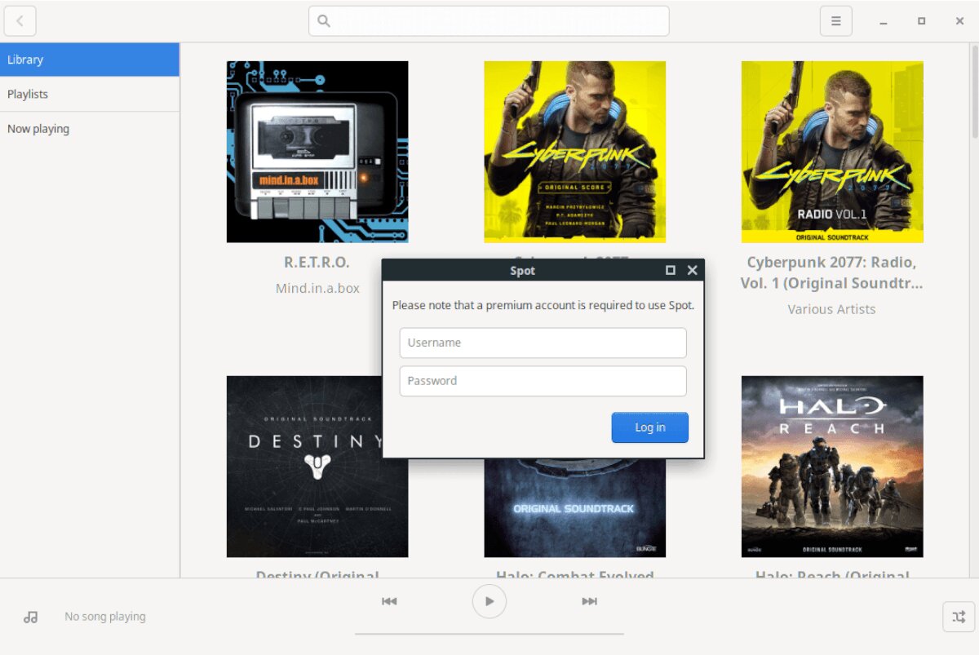Minimize the main Spot window
Viewport: 979px width, 655px height.
(883, 21)
